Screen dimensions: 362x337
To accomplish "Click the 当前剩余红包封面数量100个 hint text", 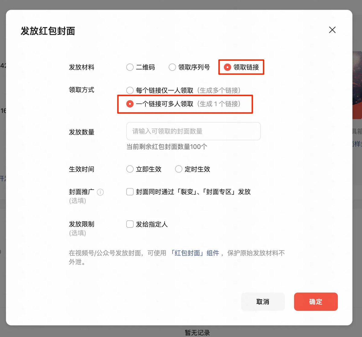I will (167, 147).
